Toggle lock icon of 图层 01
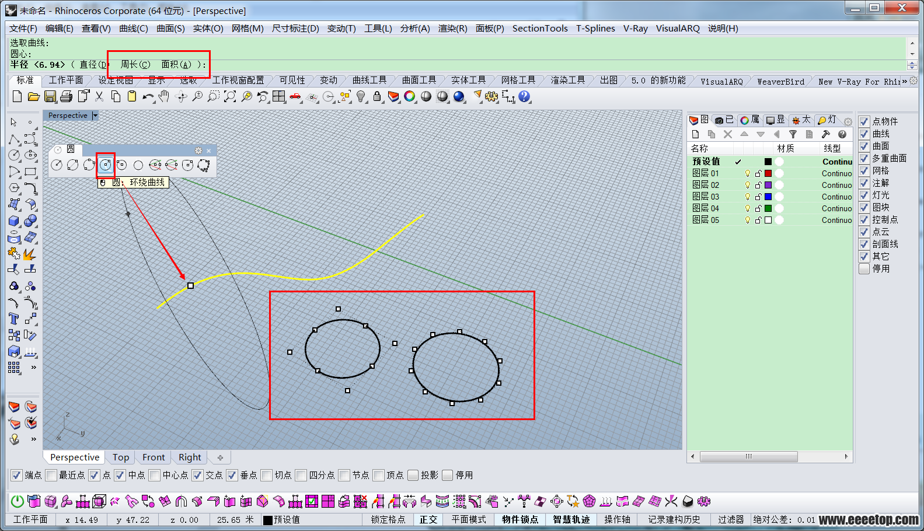The image size is (924, 531). tap(758, 173)
